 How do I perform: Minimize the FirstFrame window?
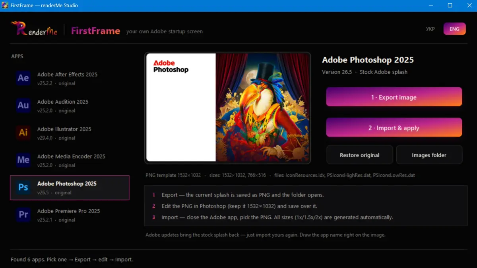point(432,6)
